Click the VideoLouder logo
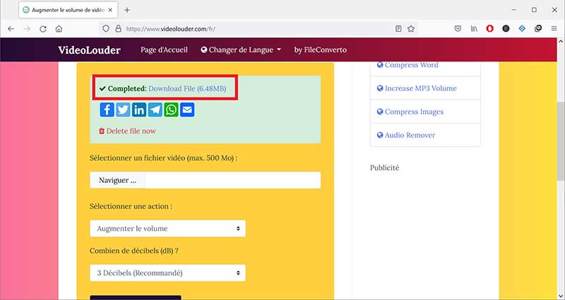 (90, 49)
